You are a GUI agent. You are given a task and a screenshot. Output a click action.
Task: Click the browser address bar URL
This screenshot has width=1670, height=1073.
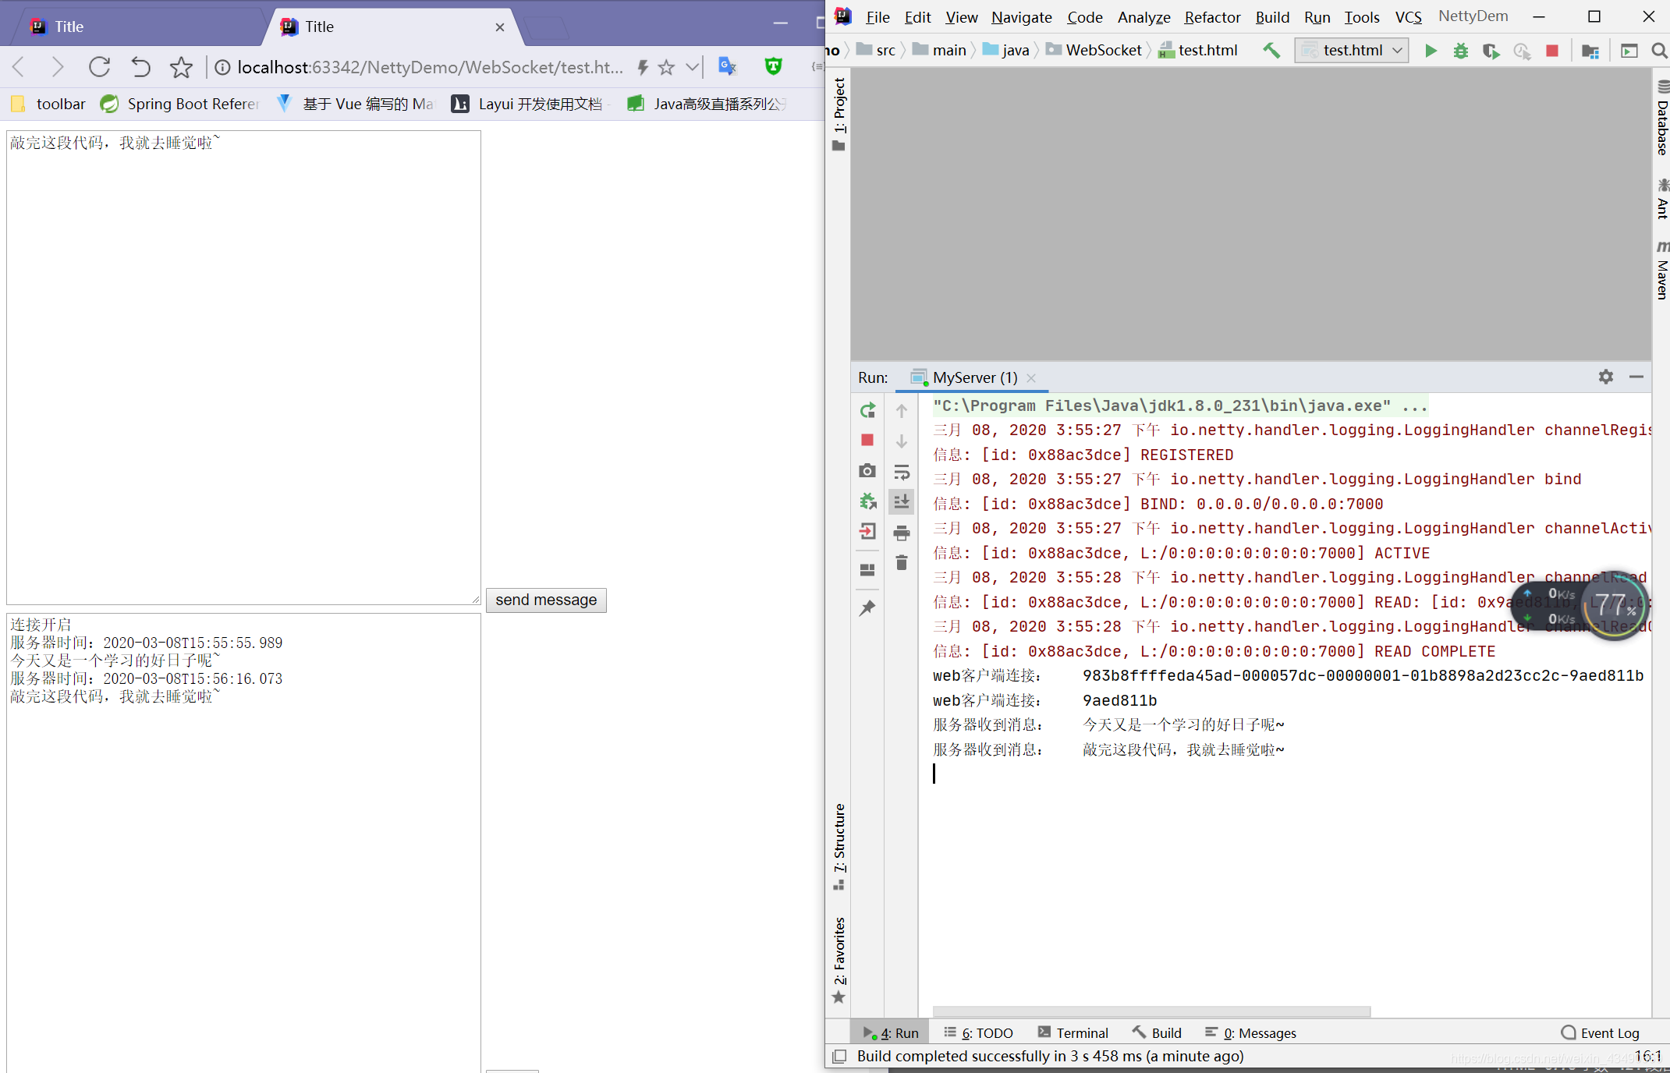click(x=430, y=67)
